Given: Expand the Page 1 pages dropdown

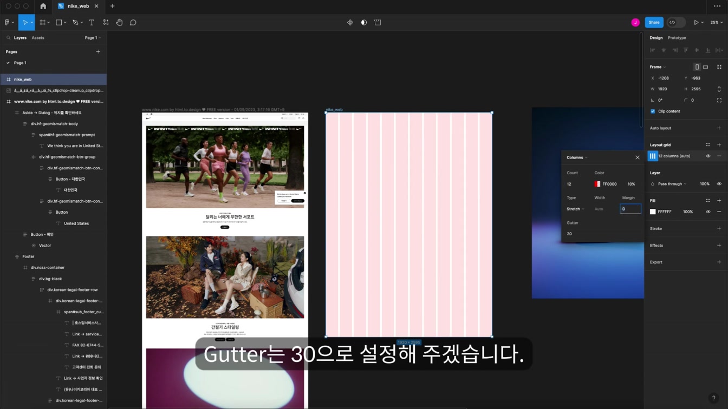Looking at the screenshot, I should click(93, 38).
